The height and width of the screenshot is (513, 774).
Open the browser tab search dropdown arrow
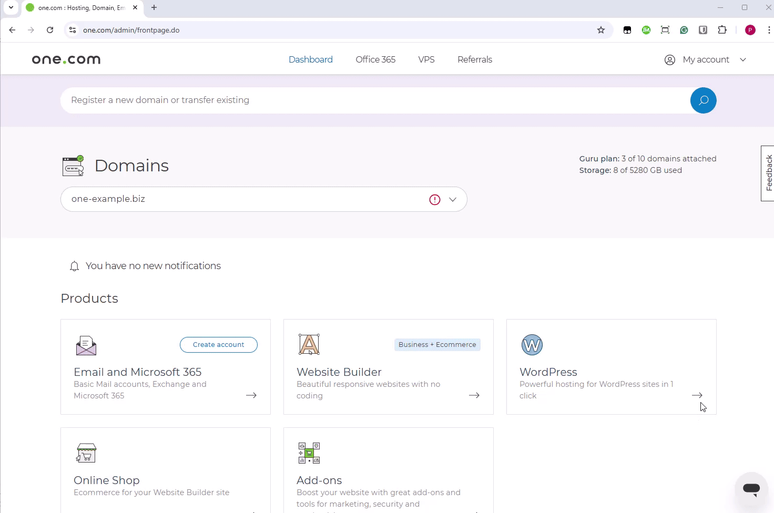11,8
